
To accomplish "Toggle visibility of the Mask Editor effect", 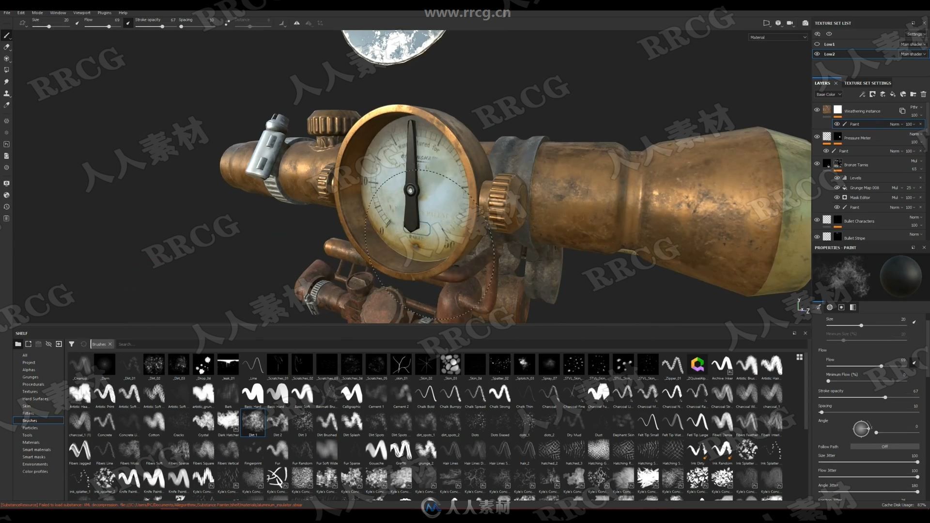I will (x=837, y=197).
